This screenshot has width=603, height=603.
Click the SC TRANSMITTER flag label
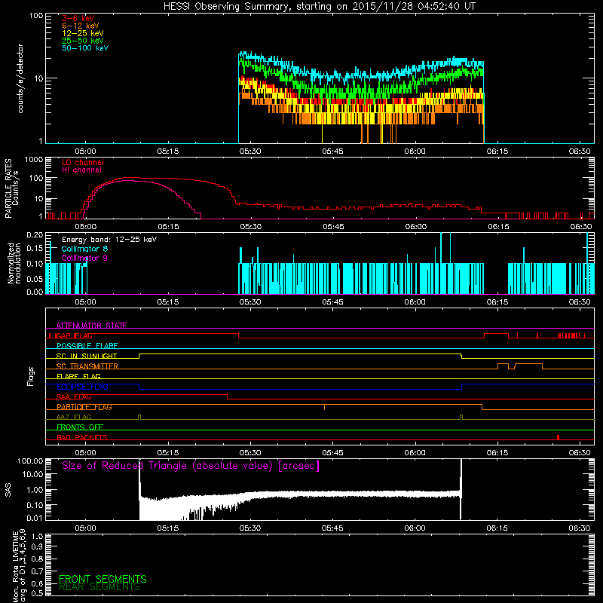87,366
